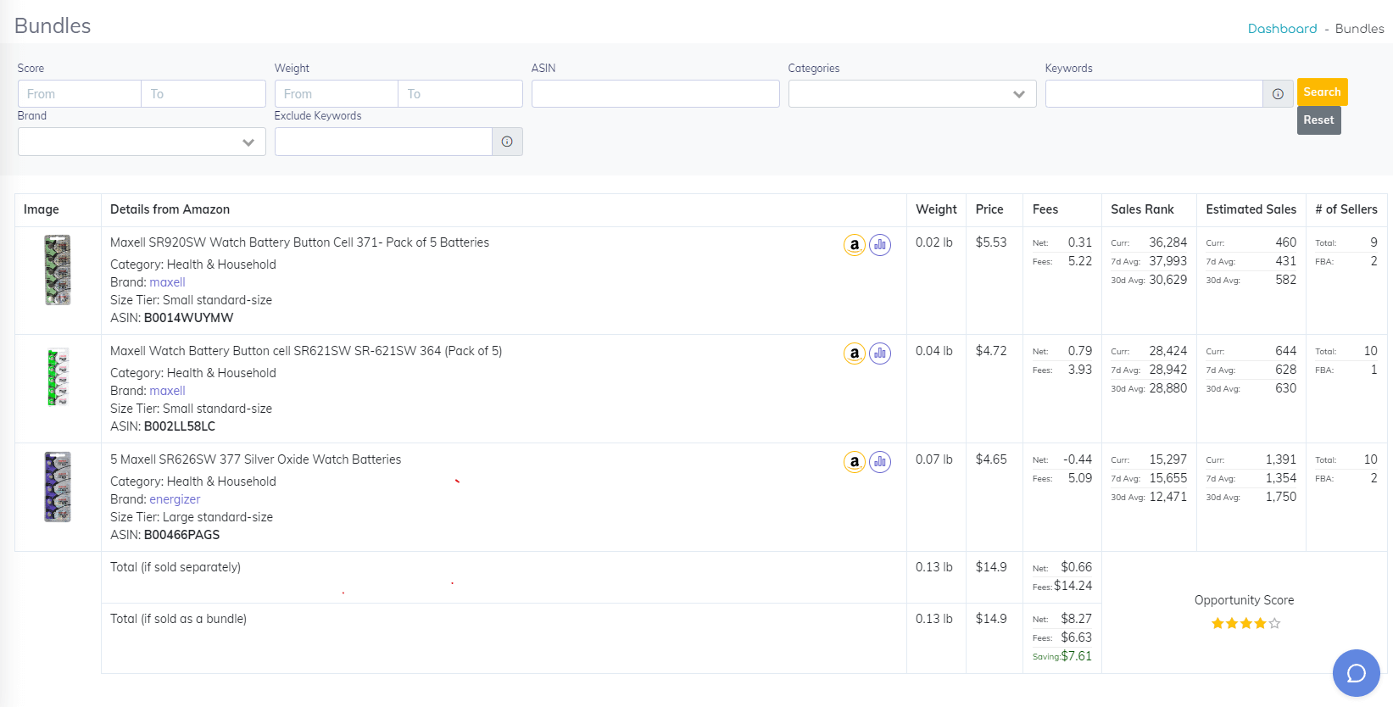Image resolution: width=1393 pixels, height=707 pixels.
Task: Click into the ASIN filter field
Action: [x=655, y=94]
